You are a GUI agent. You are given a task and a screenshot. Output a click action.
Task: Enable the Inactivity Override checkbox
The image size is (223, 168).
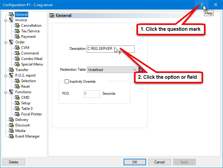[67, 82]
